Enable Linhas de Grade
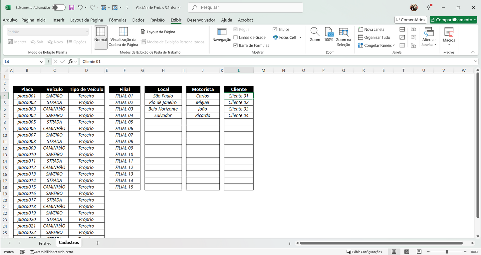Screen dimensions: 481x255 coord(235,37)
